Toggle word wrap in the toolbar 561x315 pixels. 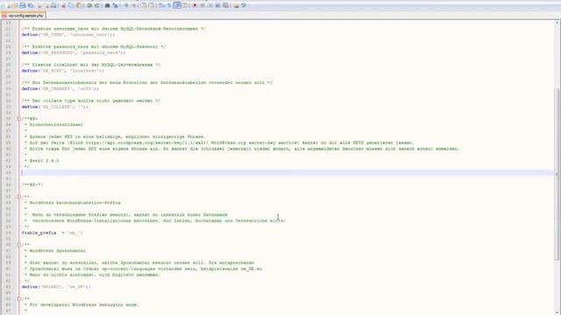161,5
